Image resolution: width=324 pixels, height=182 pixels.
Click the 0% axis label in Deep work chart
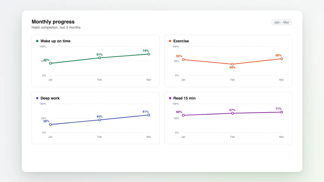(x=44, y=133)
